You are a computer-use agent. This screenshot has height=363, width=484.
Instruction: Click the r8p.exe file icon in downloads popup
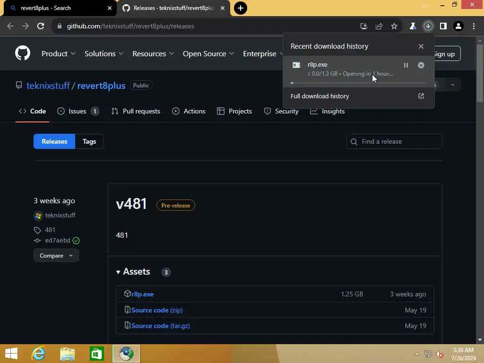pyautogui.click(x=296, y=65)
